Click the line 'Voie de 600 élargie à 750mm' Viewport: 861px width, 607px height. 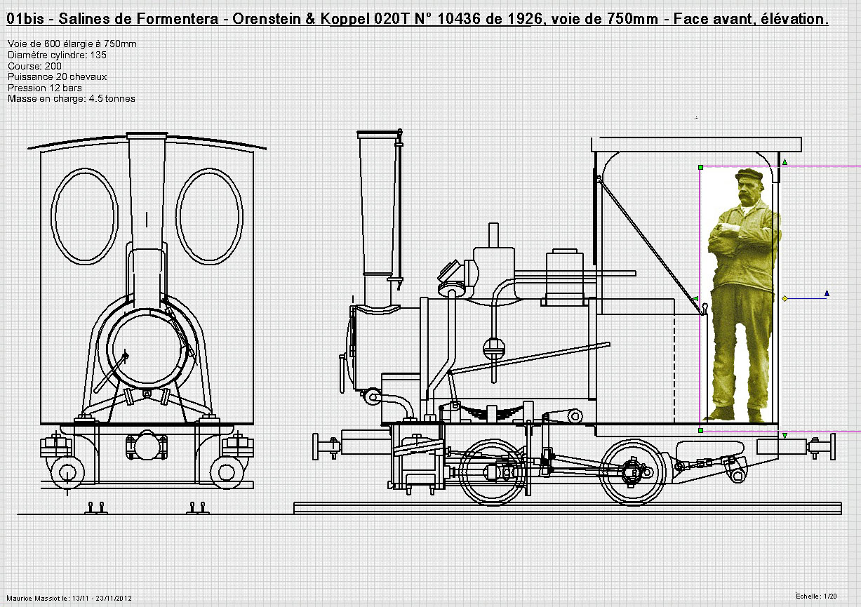tap(72, 44)
